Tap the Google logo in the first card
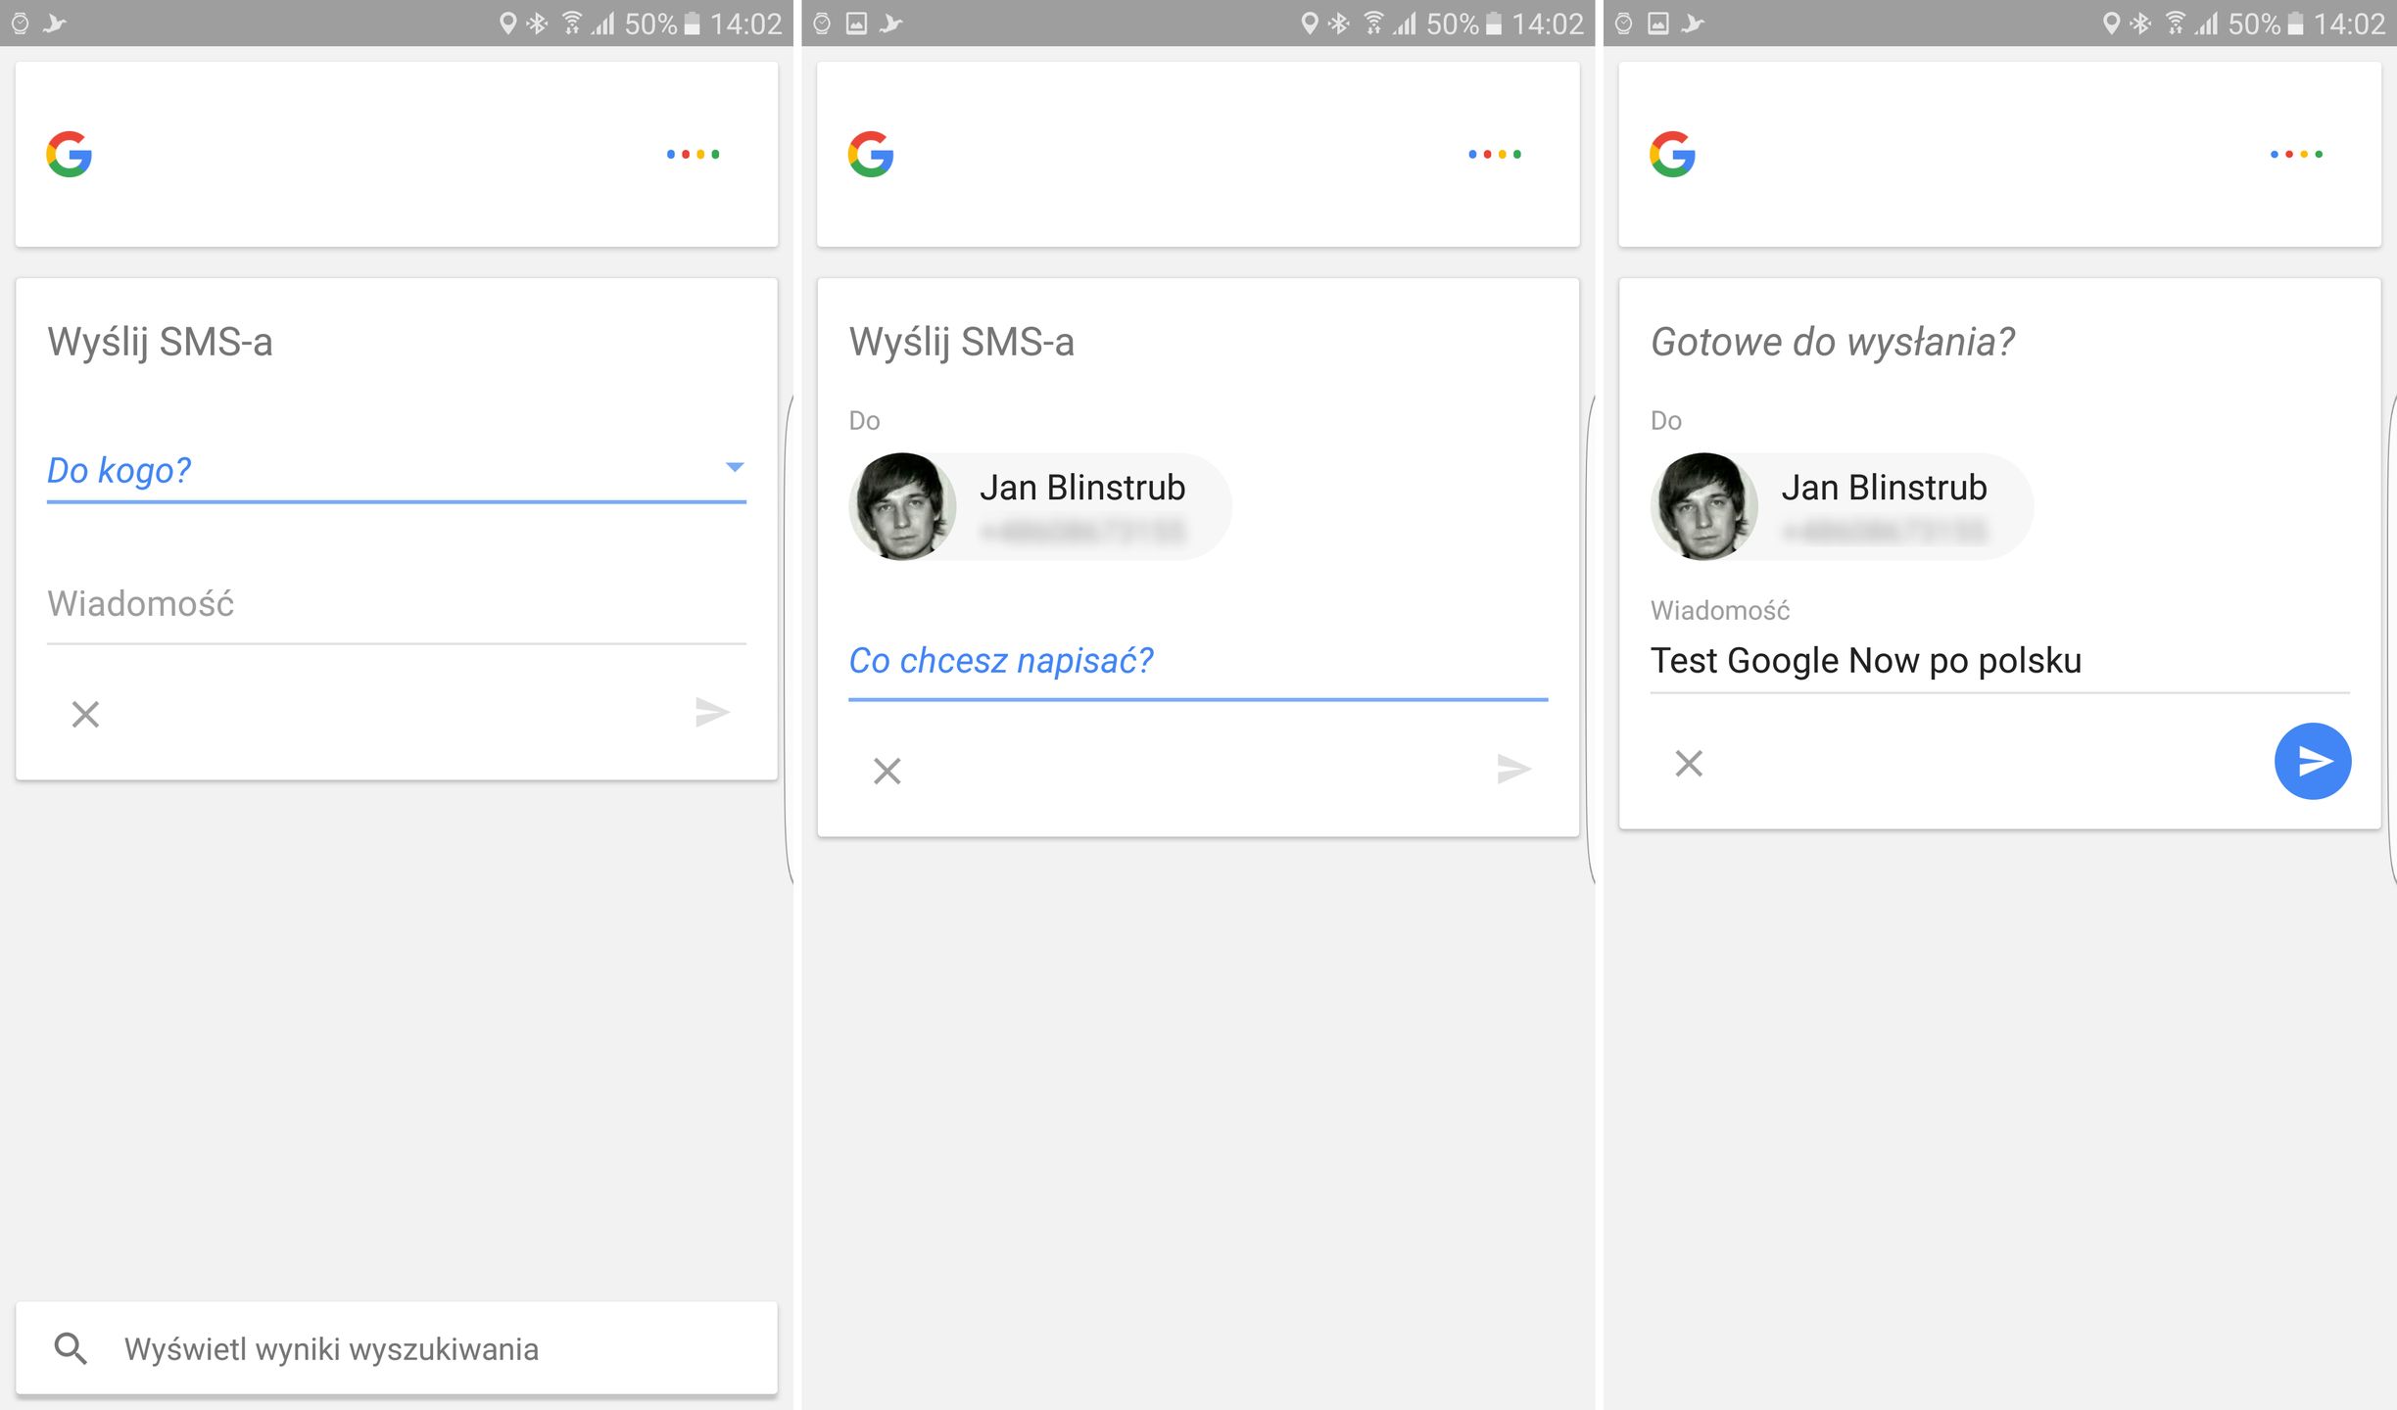 tap(70, 153)
